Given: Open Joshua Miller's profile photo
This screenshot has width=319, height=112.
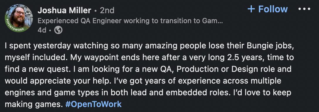Looking at the screenshot, I should (19, 18).
